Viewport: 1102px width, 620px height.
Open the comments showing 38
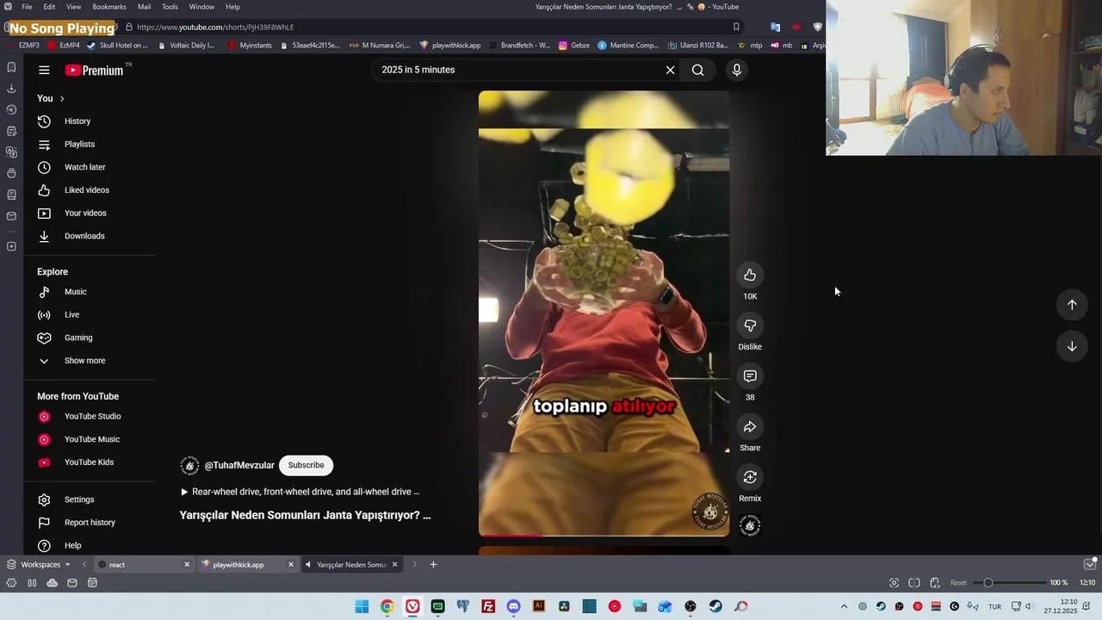[x=750, y=376]
